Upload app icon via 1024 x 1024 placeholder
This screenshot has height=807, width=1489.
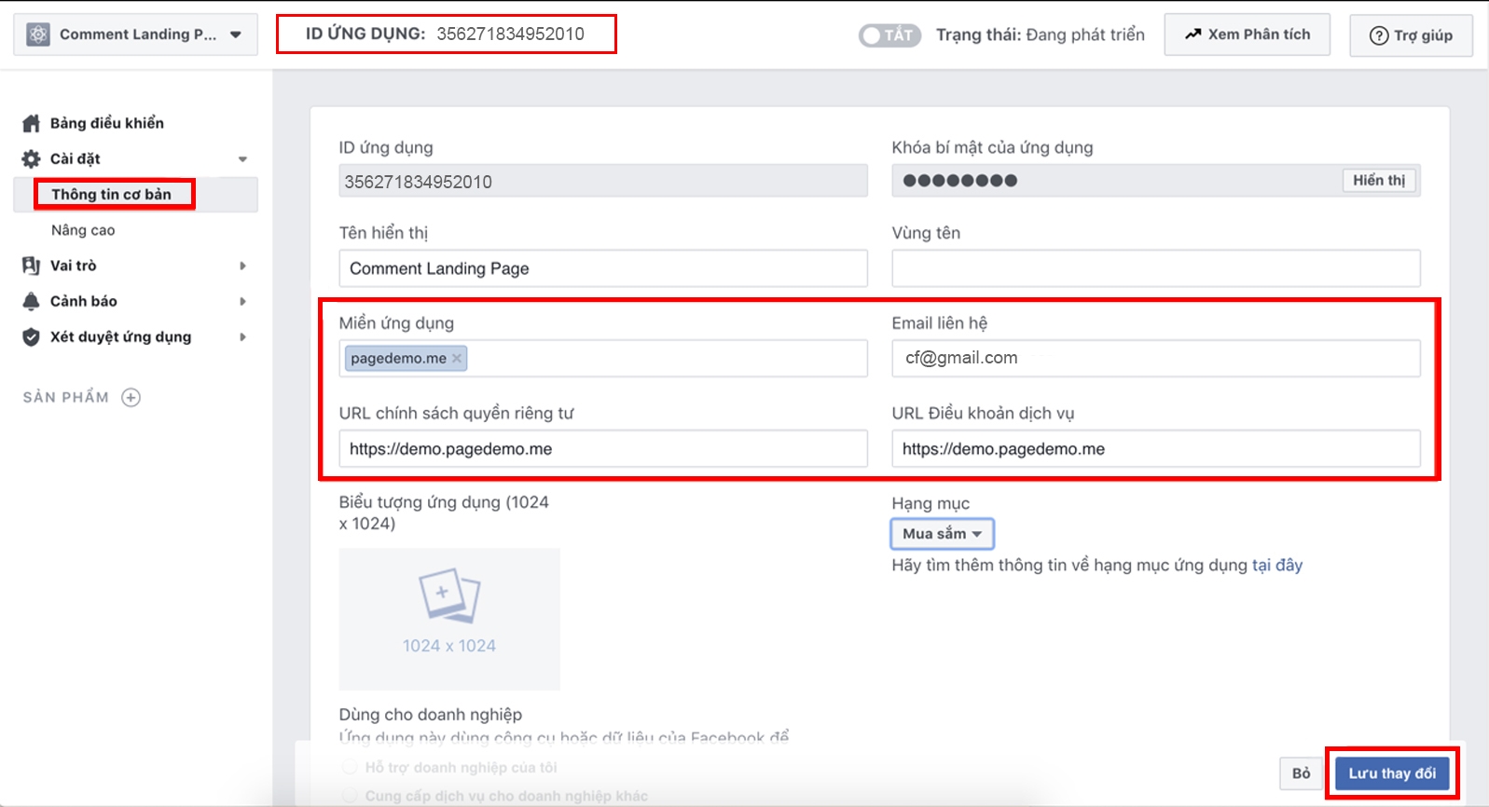coord(449,619)
